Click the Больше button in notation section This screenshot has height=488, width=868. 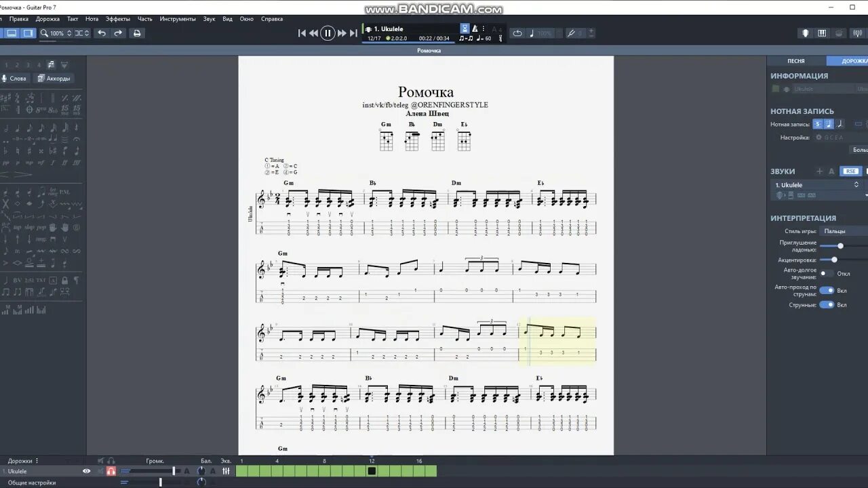pyautogui.click(x=860, y=150)
